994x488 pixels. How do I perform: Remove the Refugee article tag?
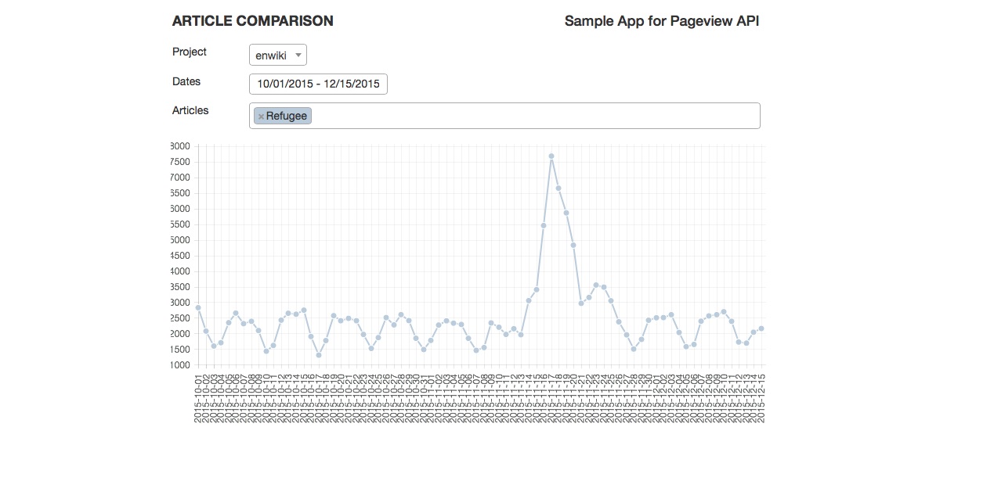(x=261, y=117)
